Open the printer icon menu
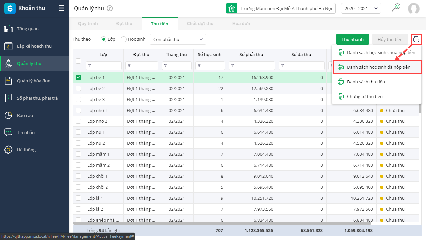 pyautogui.click(x=416, y=39)
